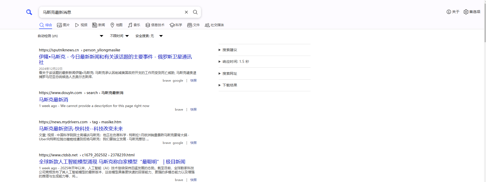Image resolution: width=486 pixels, height=182 pixels.
Task: Clear the search query with the X icon
Action: tap(186, 12)
